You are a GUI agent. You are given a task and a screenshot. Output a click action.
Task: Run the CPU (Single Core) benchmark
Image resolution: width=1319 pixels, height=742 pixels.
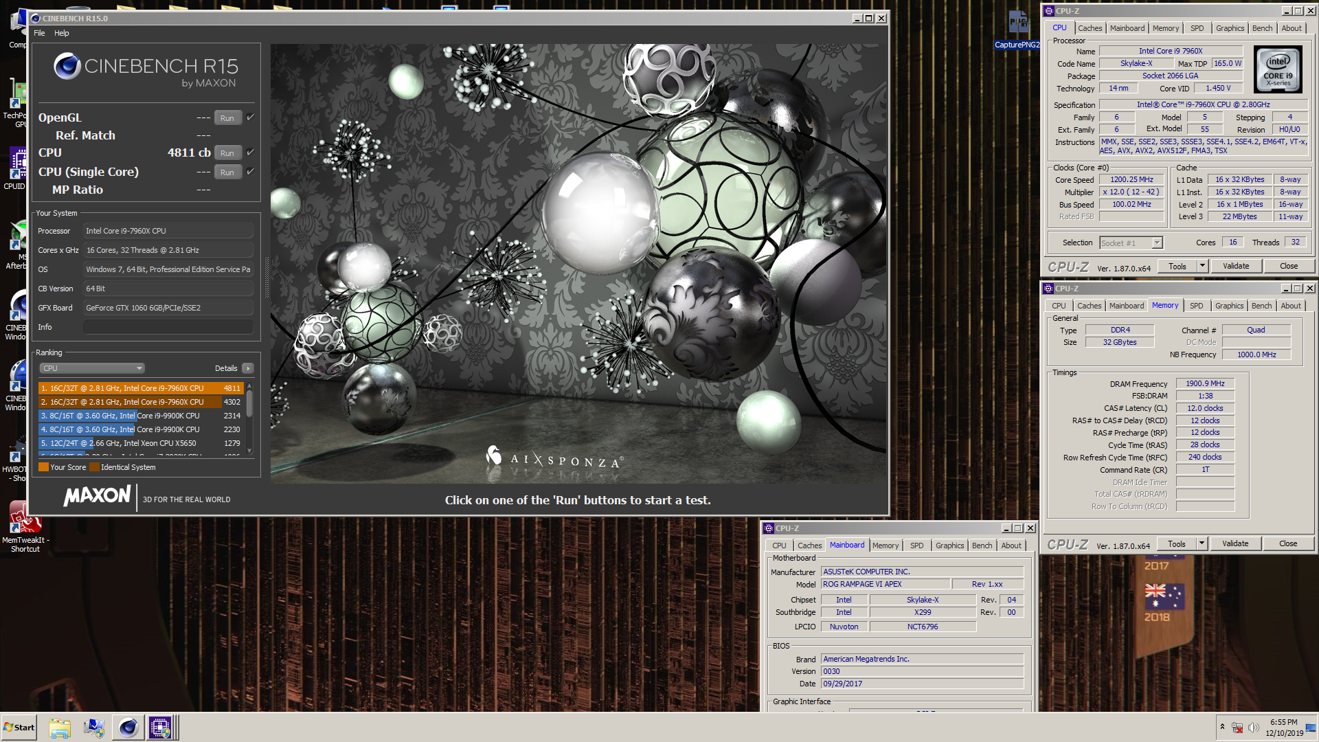227,172
